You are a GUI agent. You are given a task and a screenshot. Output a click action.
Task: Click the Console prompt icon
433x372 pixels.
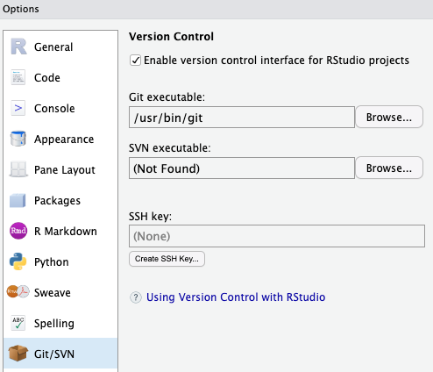point(18,108)
